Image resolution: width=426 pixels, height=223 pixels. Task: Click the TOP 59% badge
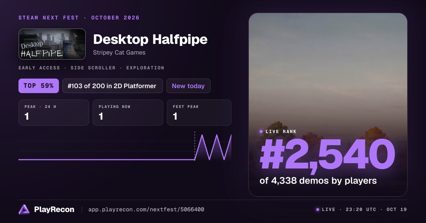click(x=39, y=86)
